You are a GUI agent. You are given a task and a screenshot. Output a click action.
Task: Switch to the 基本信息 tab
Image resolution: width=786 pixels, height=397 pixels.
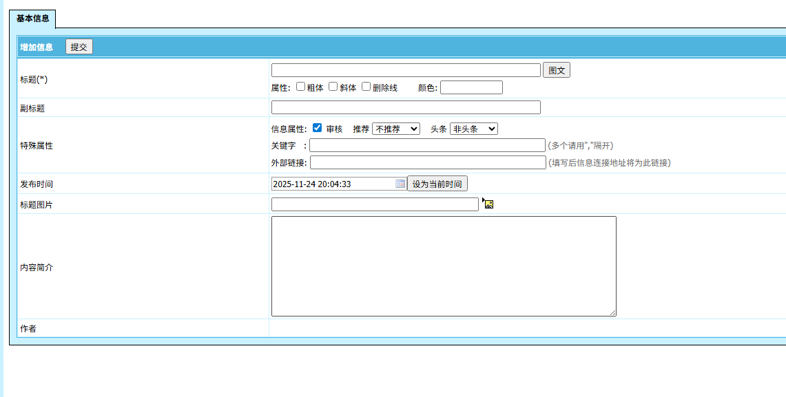point(33,19)
